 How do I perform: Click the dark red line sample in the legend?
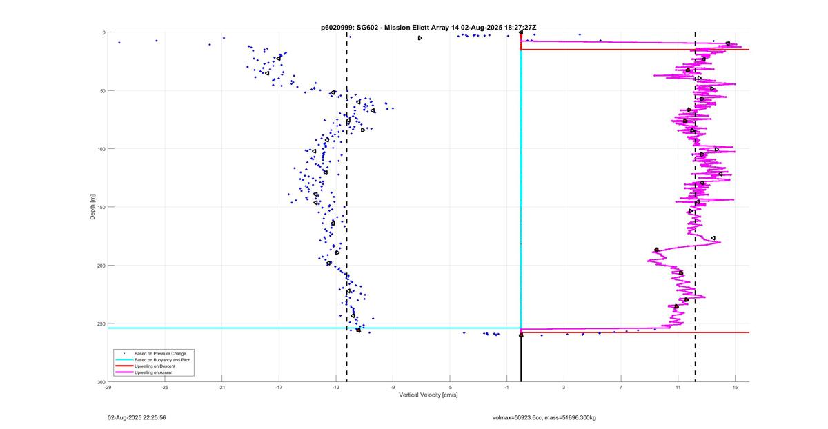pyautogui.click(x=124, y=366)
